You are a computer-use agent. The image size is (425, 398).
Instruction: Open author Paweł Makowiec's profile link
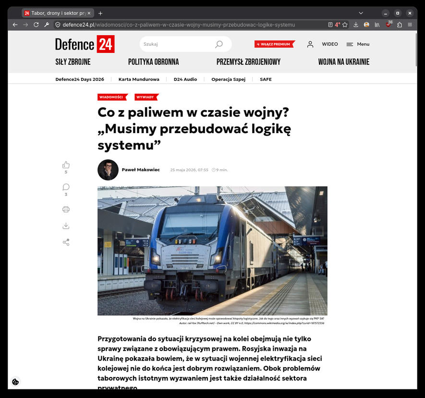[x=141, y=170]
